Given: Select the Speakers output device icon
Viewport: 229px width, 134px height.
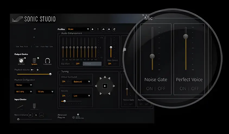Looking at the screenshot, I should click(x=34, y=60).
